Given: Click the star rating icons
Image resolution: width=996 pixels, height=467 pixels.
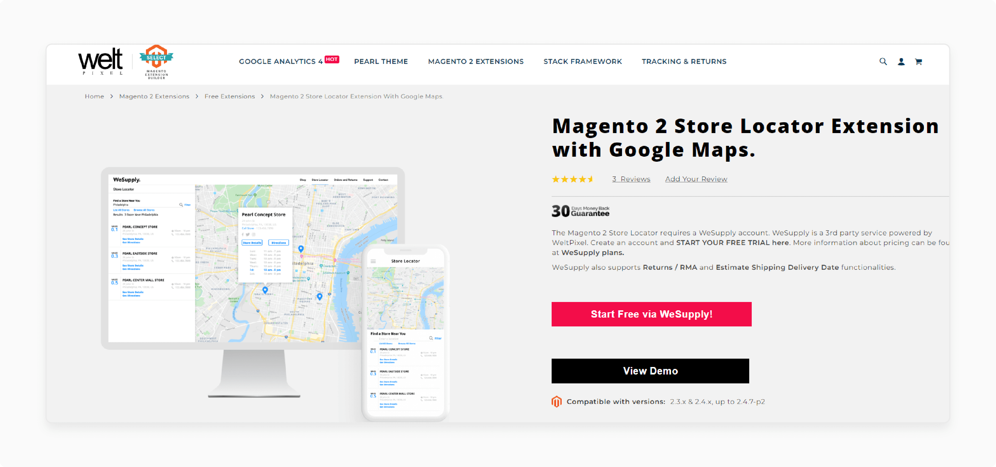Looking at the screenshot, I should (x=573, y=179).
